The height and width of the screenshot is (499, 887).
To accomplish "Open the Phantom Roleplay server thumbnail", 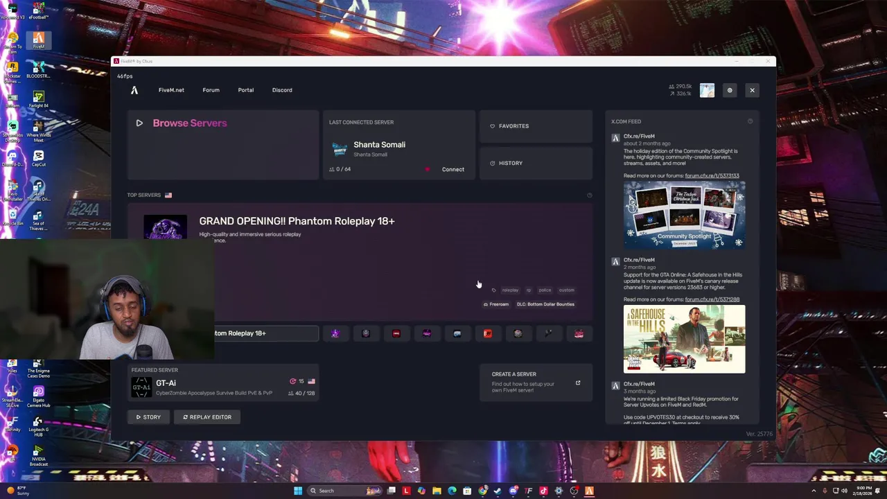I will (165, 227).
